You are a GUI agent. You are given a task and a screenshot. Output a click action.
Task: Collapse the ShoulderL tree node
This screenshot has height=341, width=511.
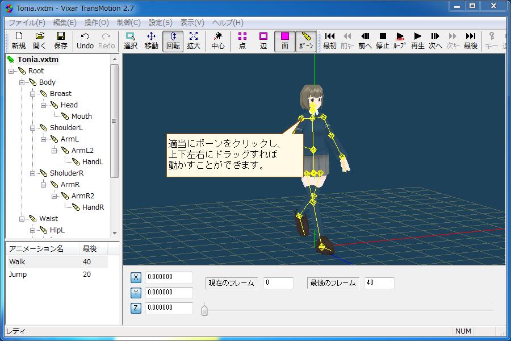33,128
